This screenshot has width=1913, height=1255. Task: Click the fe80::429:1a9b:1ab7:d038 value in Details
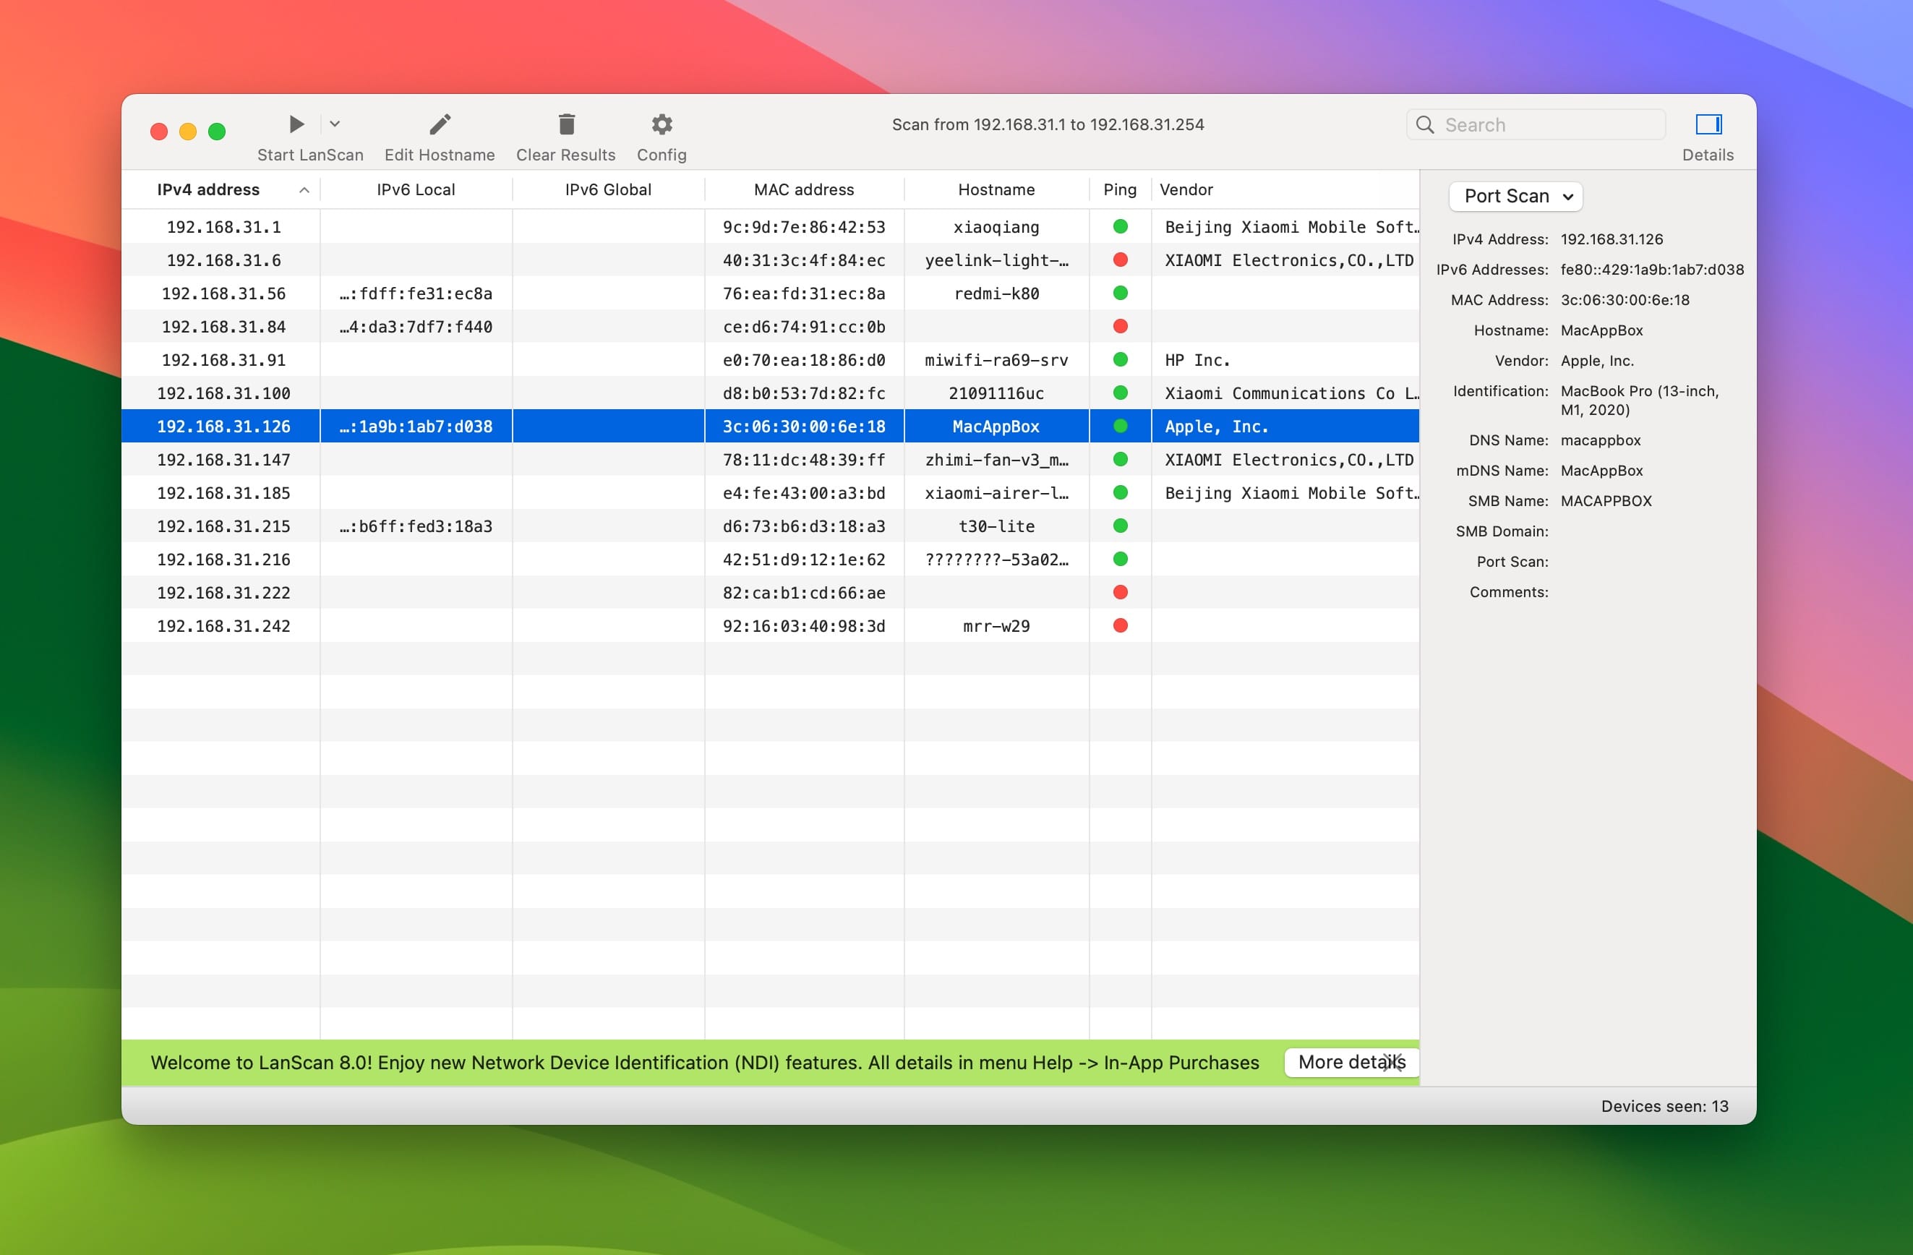pos(1652,270)
